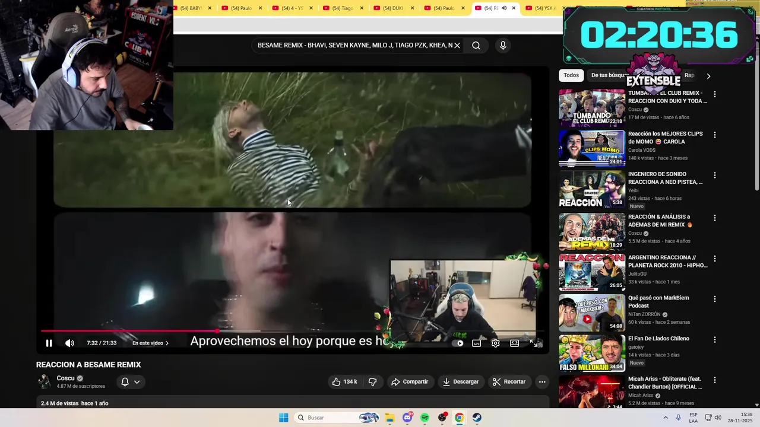Click the BESAME REMIX search input
The image size is (760, 427).
pyautogui.click(x=354, y=45)
